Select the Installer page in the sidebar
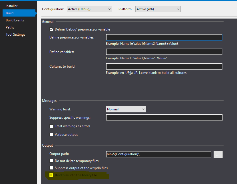 pyautogui.click(x=11, y=6)
